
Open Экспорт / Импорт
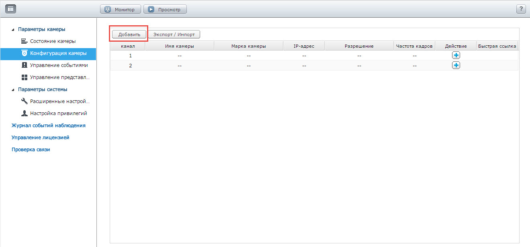coord(174,34)
